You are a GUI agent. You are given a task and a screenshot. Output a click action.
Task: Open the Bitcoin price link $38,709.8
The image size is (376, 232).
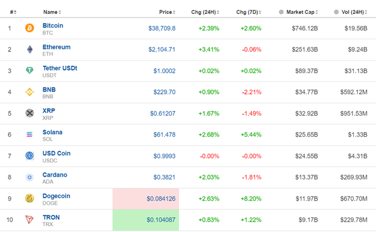pos(162,28)
